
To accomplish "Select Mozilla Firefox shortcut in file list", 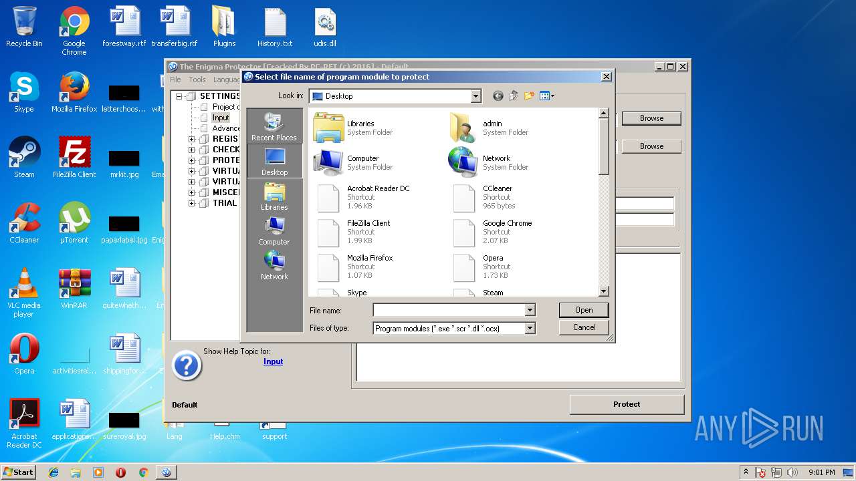I will [355, 267].
